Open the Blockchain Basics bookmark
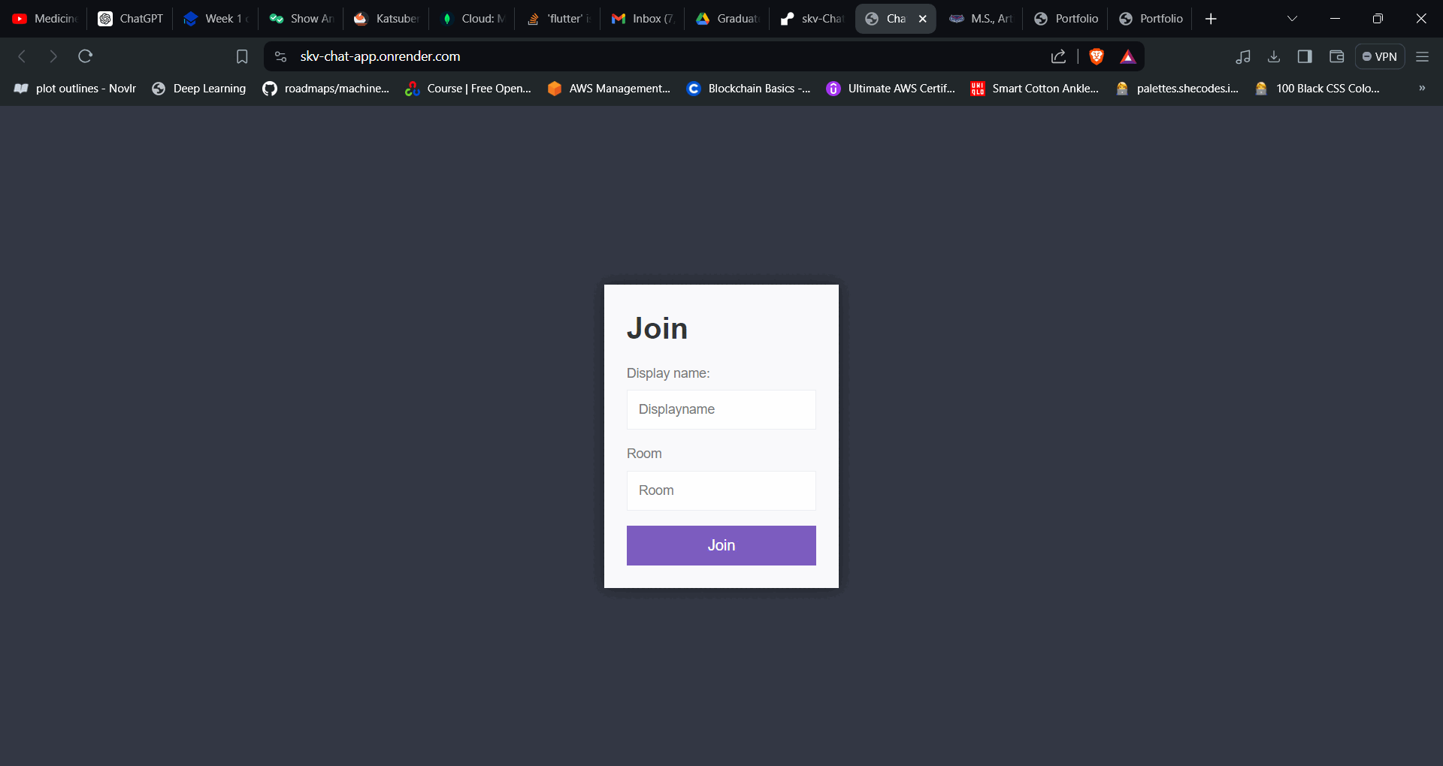 click(749, 88)
